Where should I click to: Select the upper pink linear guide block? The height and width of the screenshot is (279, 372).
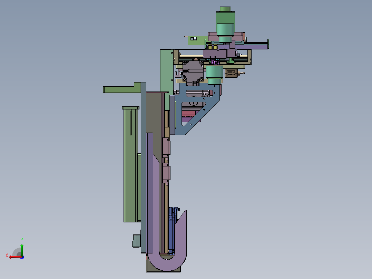[166, 148]
